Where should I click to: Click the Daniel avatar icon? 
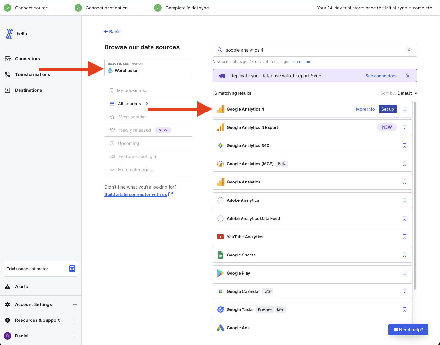[x=8, y=336]
